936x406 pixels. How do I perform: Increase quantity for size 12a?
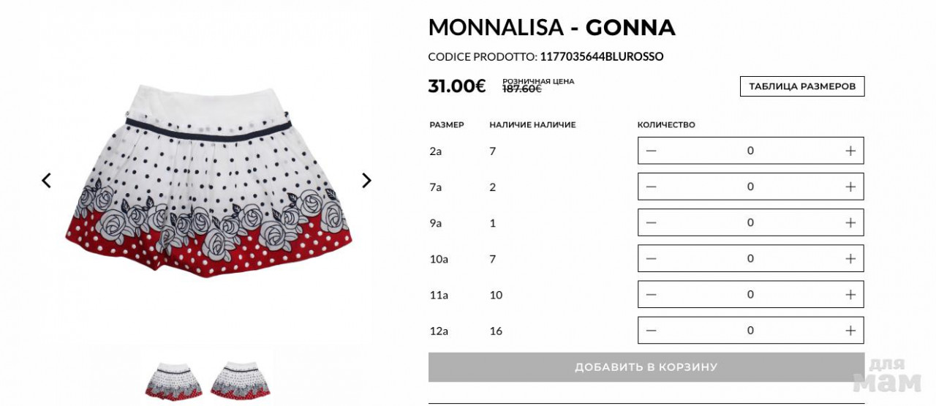(x=850, y=331)
